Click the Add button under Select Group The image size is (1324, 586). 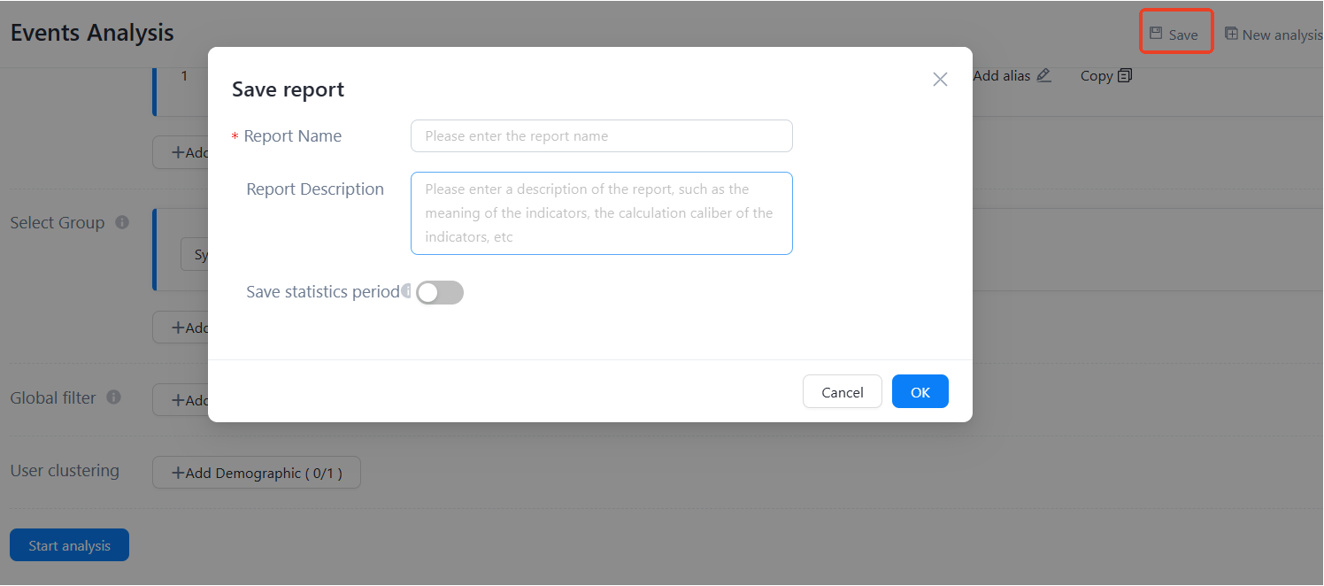[181, 328]
